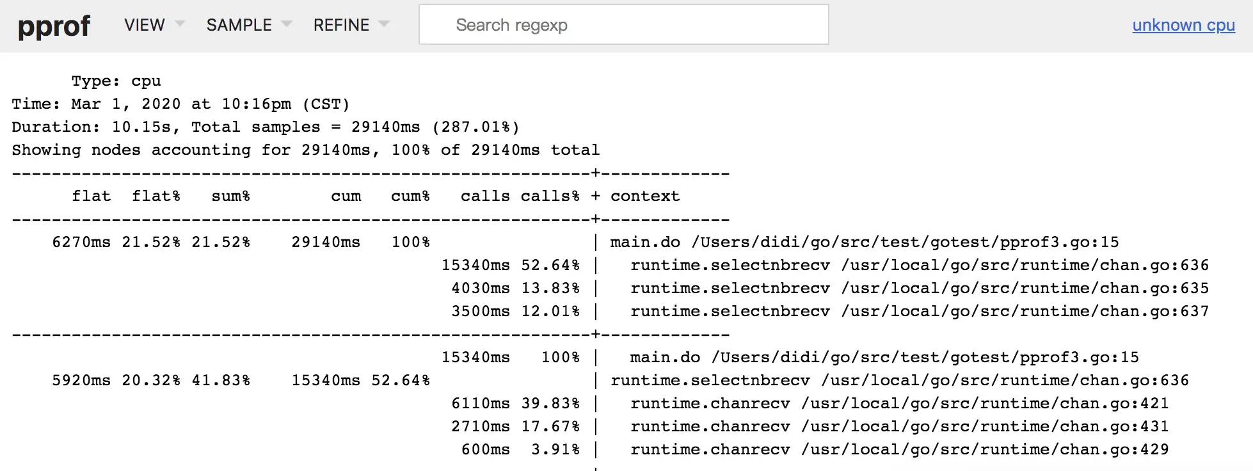The image size is (1253, 471).
Task: Expand the REFINE dropdown arrow
Action: pos(384,24)
